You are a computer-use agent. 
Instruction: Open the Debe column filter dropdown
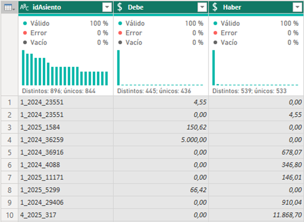point(202,8)
